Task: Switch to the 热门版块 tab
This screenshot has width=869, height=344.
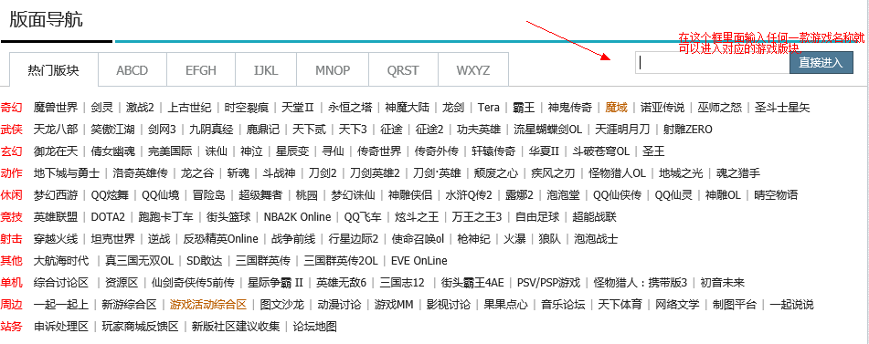Action: [54, 69]
